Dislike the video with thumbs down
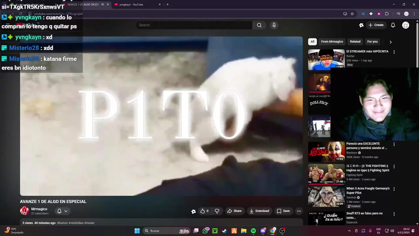Screen dimensions: 419x236 point(217,211)
